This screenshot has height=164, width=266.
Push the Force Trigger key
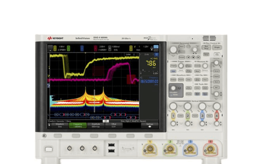[189, 66]
